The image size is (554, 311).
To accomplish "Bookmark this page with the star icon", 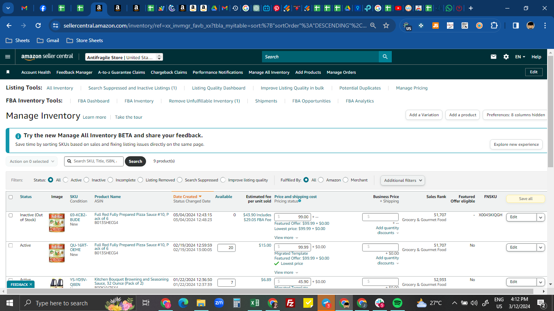I will click(x=386, y=26).
